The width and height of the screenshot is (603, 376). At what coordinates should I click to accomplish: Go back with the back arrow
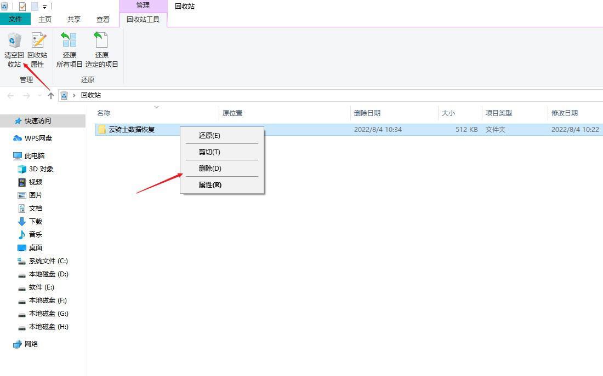tap(11, 96)
